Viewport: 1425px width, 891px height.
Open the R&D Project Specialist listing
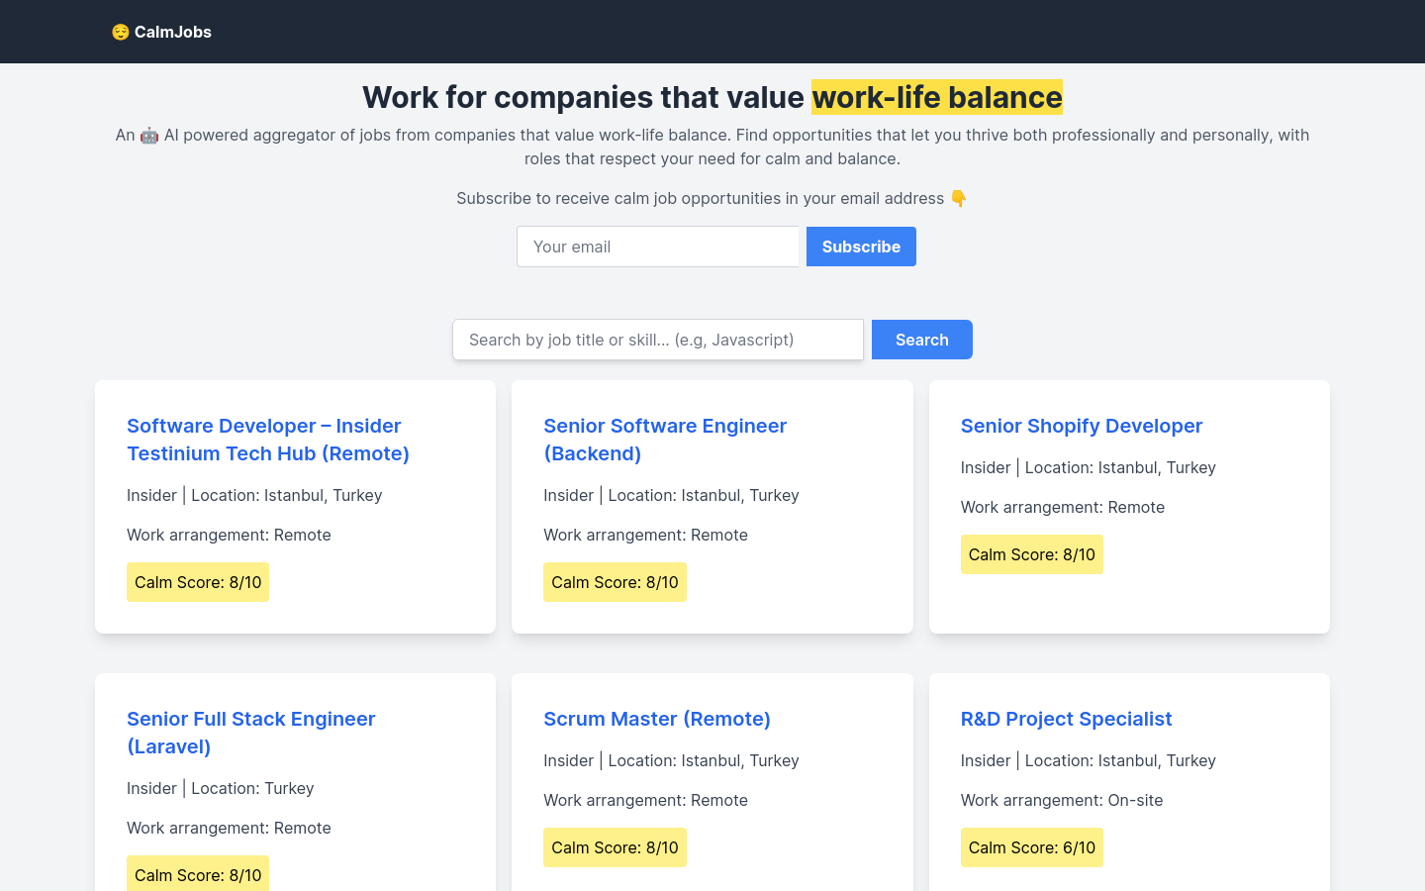click(x=1066, y=719)
